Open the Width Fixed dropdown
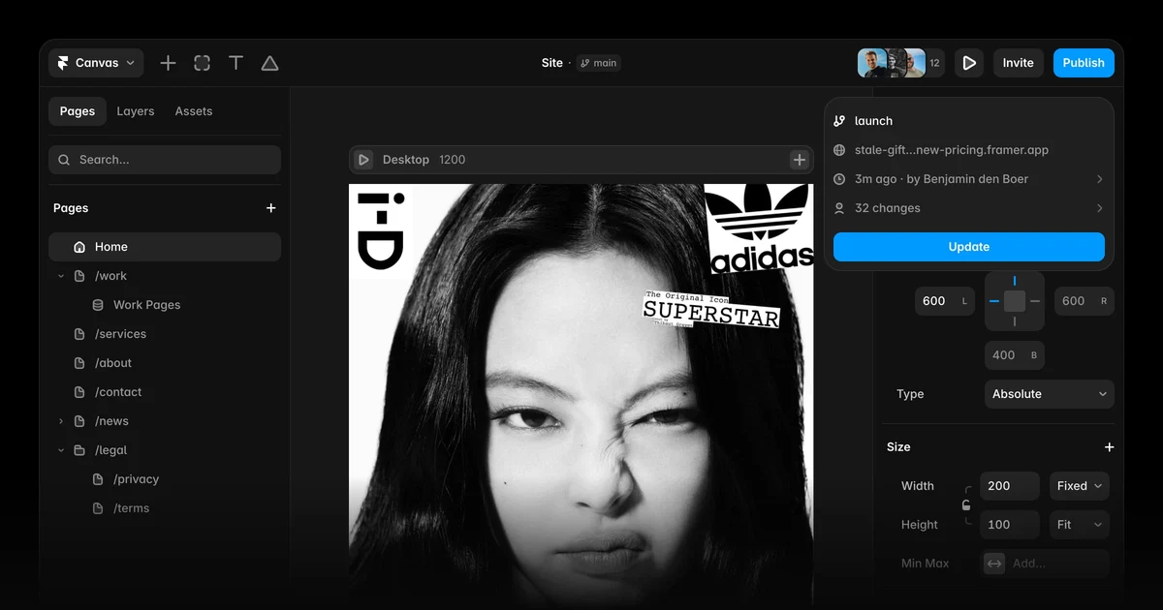Screen dimensions: 1163x610 (1080, 486)
